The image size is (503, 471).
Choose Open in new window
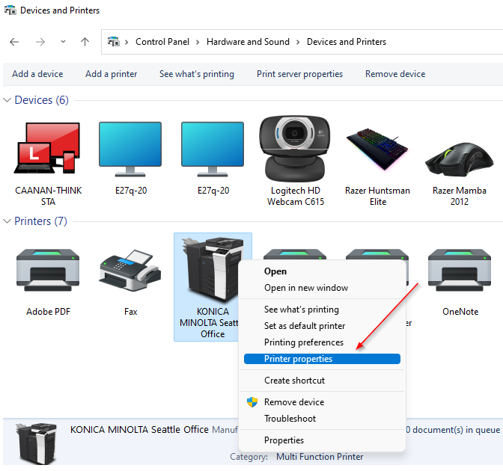coord(322,288)
